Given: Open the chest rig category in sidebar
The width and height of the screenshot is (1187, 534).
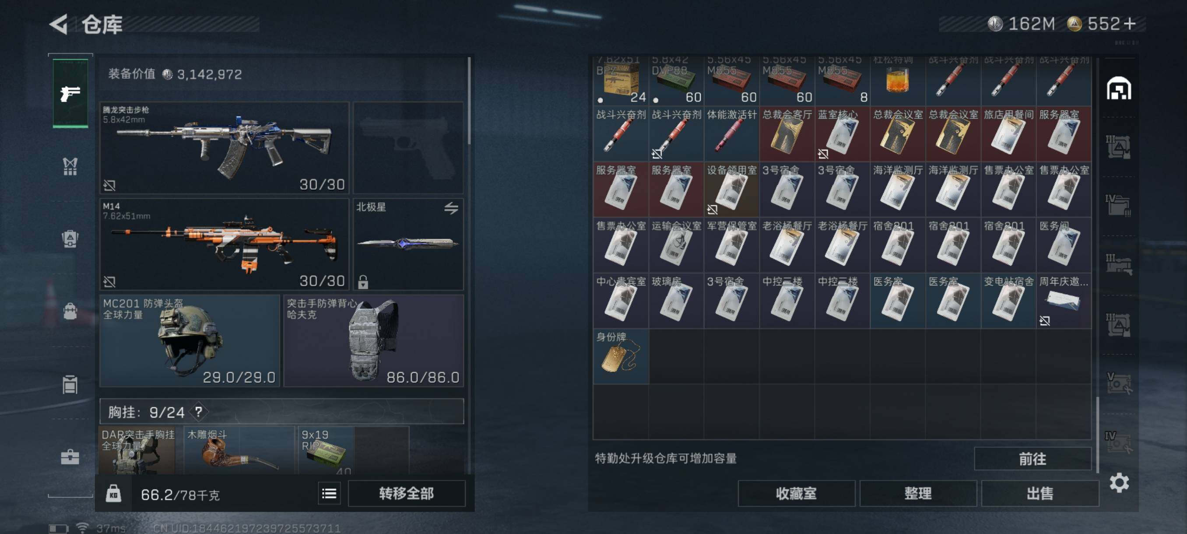Looking at the screenshot, I should pyautogui.click(x=70, y=167).
